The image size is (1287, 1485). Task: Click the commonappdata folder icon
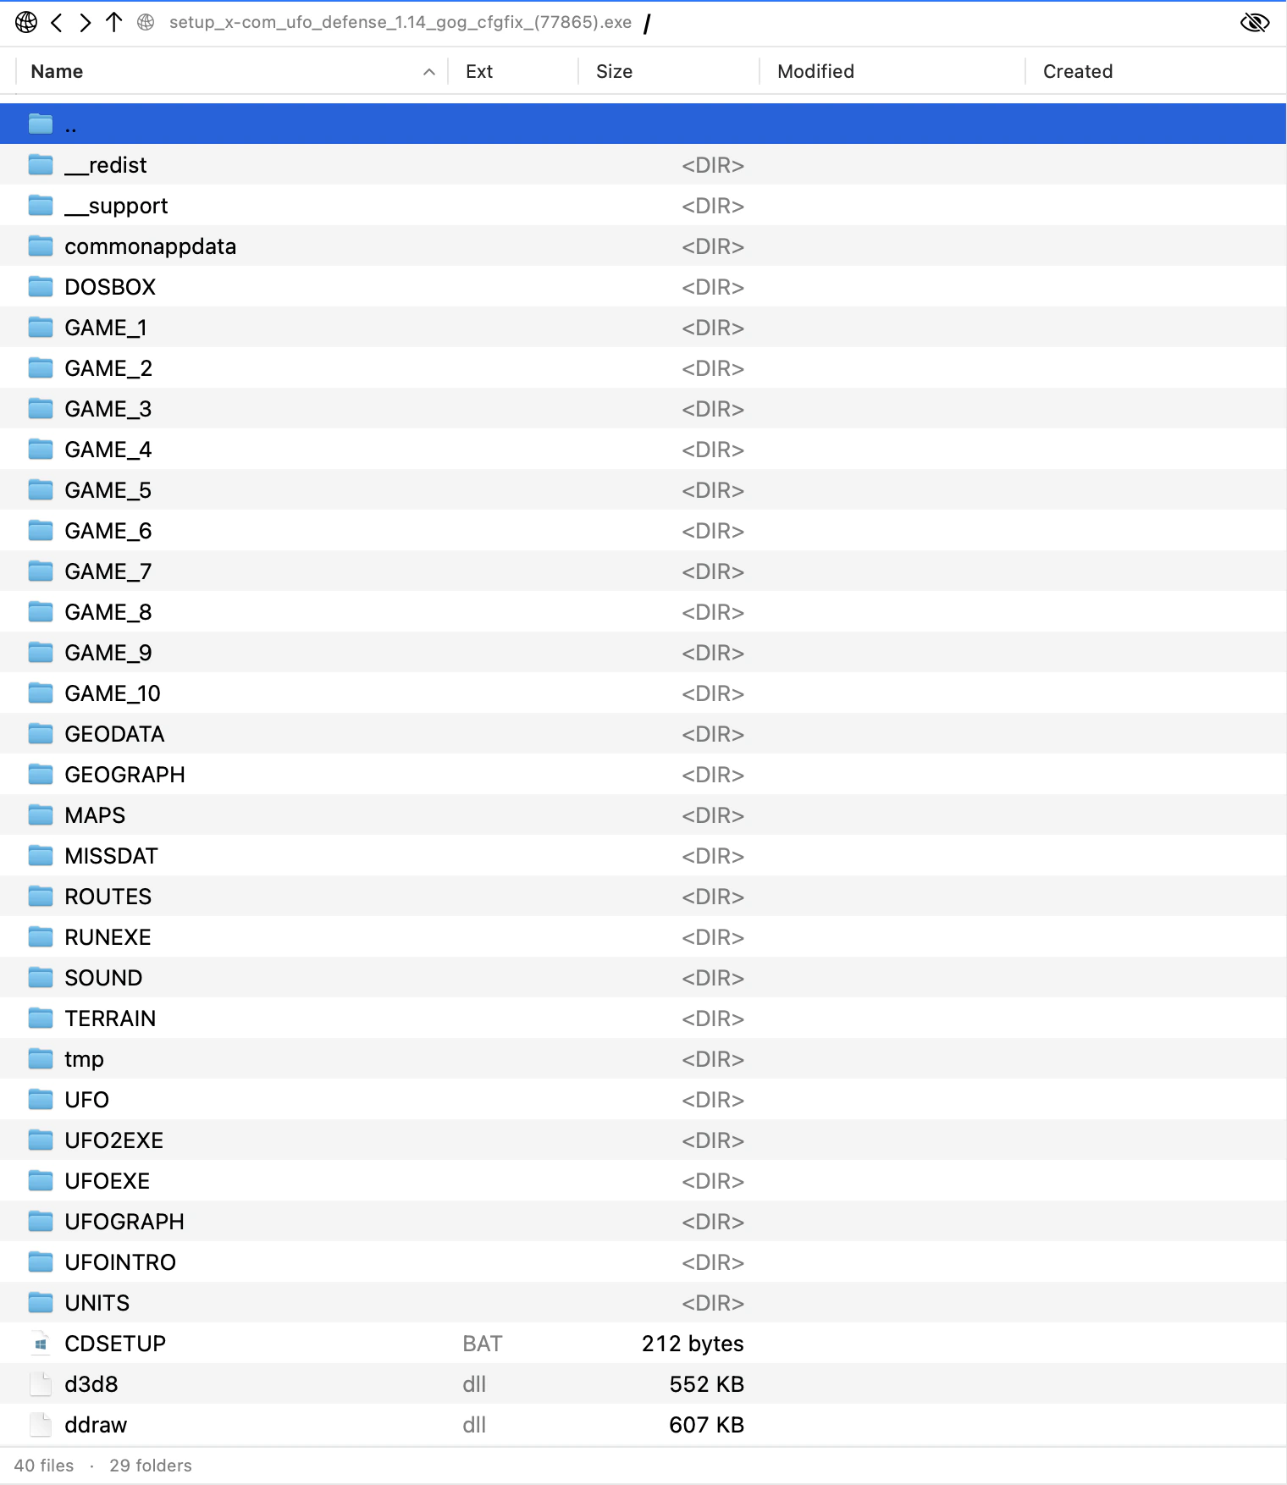tap(41, 246)
